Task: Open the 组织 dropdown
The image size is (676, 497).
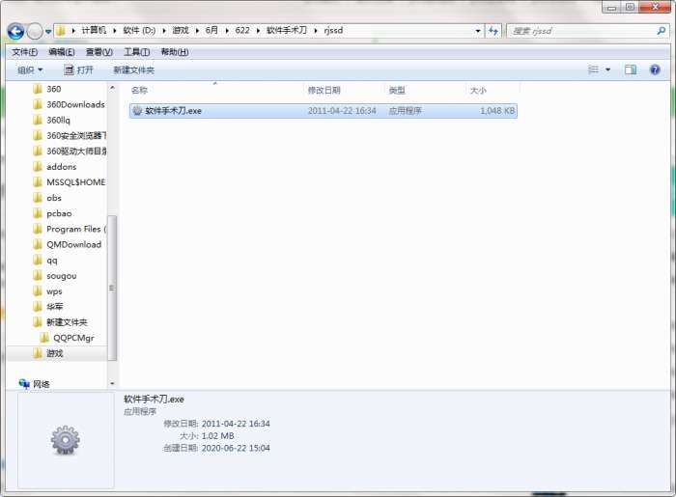Action: (x=30, y=69)
